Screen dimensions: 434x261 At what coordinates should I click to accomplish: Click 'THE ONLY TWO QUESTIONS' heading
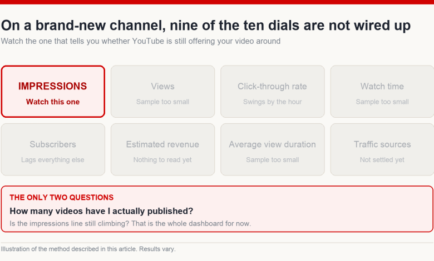61,198
